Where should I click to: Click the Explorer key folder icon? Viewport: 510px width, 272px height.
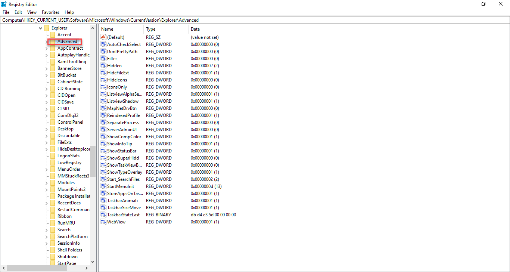[47, 28]
